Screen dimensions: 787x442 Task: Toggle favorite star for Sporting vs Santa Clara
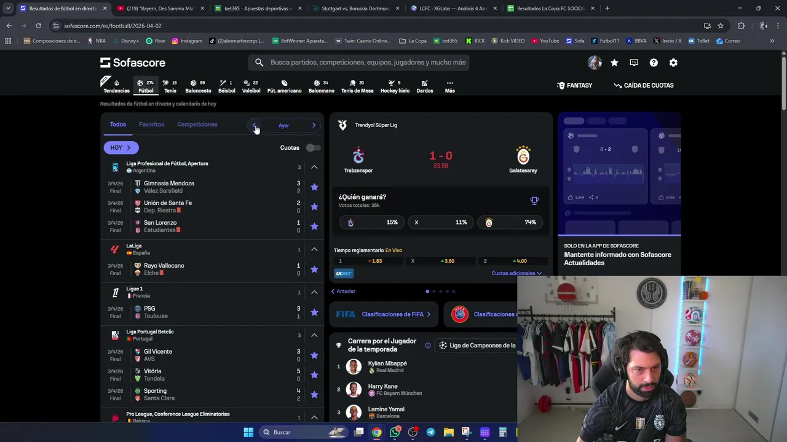pyautogui.click(x=314, y=395)
